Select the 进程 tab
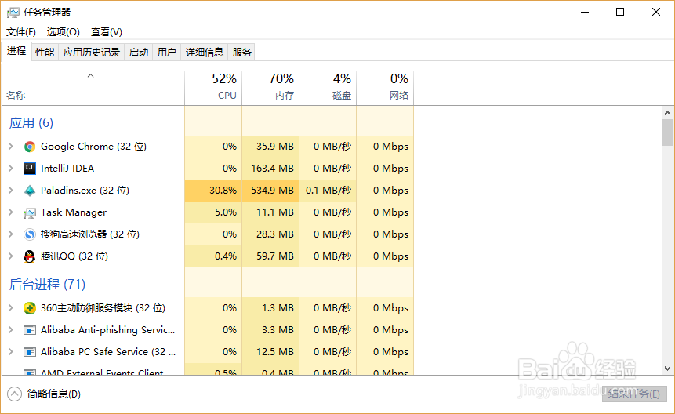This screenshot has height=414, width=675. pos(16,51)
